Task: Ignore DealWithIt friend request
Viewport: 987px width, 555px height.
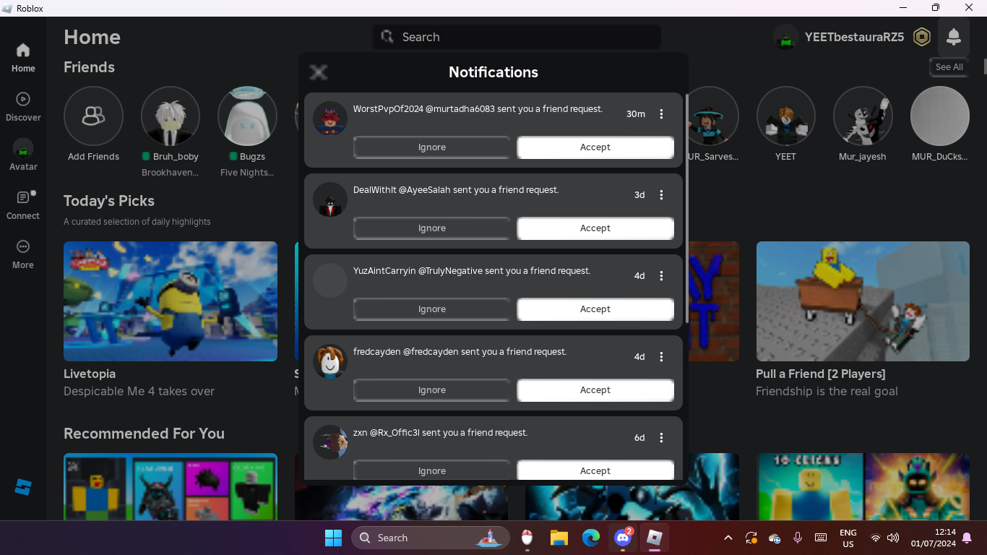Action: pyautogui.click(x=432, y=228)
